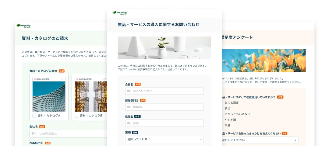Open the 業種 dropdown in inquiry form
The width and height of the screenshot is (329, 146).
(x=164, y=139)
